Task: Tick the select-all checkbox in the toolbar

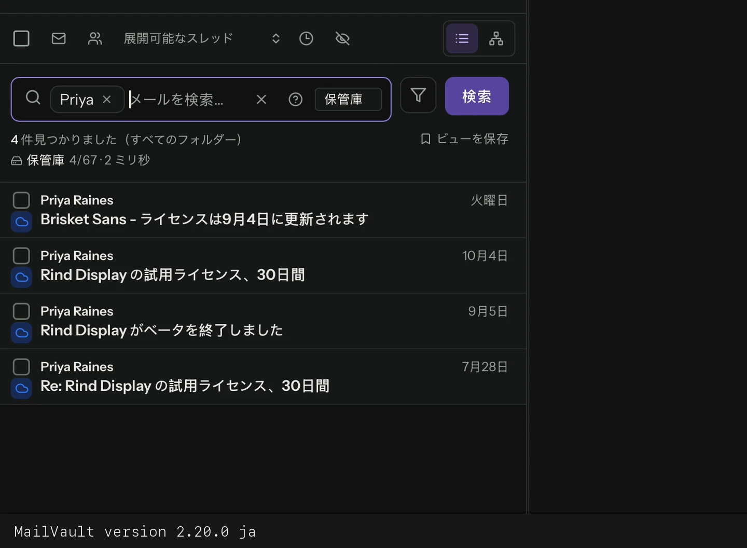Action: (x=21, y=38)
